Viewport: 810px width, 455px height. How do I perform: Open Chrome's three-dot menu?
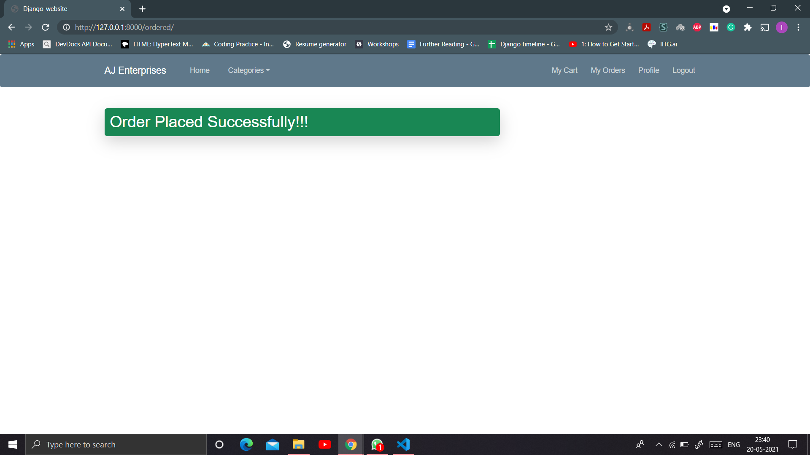click(x=798, y=27)
